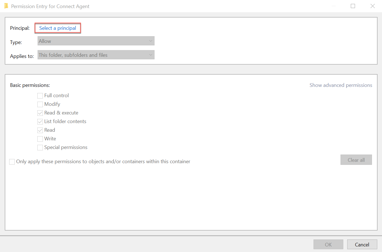The image size is (382, 252).
Task: Uncheck Read & execute permission
Action: 40,113
